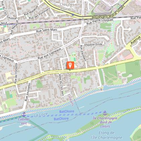Click the park icon at the eastern green area
The width and height of the screenshot is (141, 141).
click(x=137, y=64)
